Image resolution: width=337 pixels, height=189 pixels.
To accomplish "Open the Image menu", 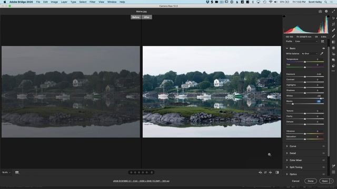I will [54, 2].
